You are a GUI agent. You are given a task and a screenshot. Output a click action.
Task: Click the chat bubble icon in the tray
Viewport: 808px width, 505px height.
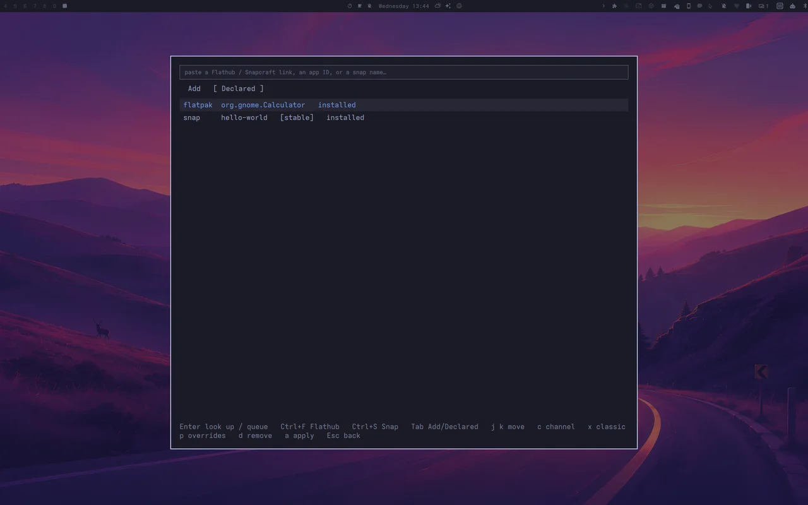(x=699, y=6)
